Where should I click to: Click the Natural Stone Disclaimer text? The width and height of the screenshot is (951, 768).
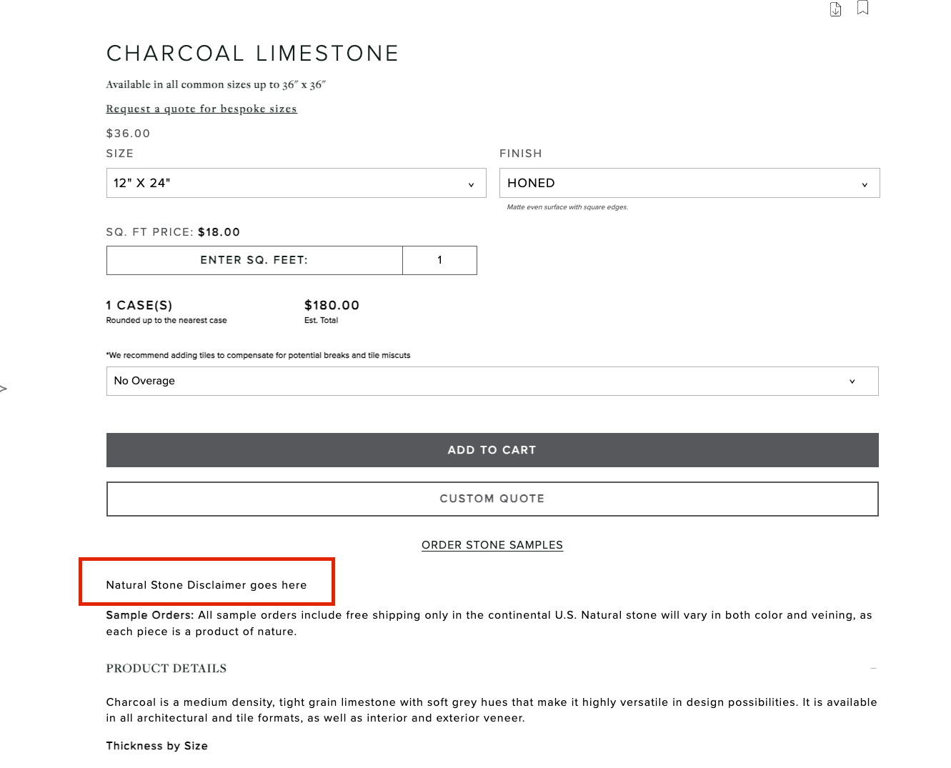pos(206,585)
